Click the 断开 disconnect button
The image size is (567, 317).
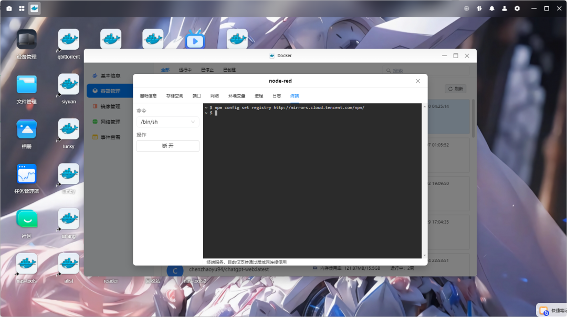click(x=167, y=146)
